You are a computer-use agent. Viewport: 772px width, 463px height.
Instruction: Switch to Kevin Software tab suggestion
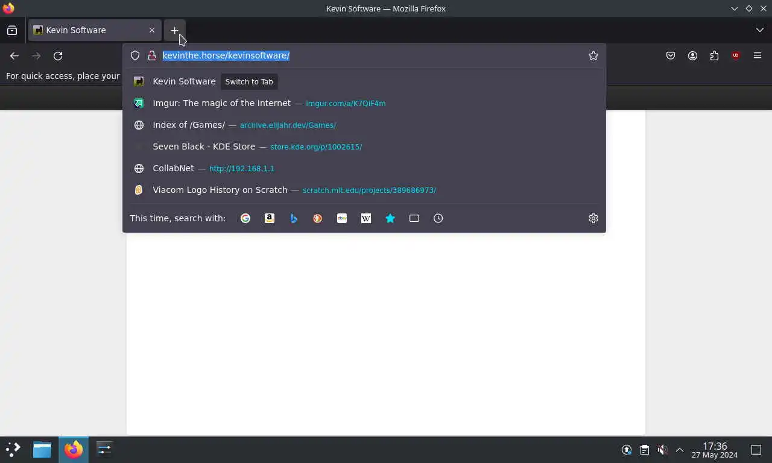[364, 81]
